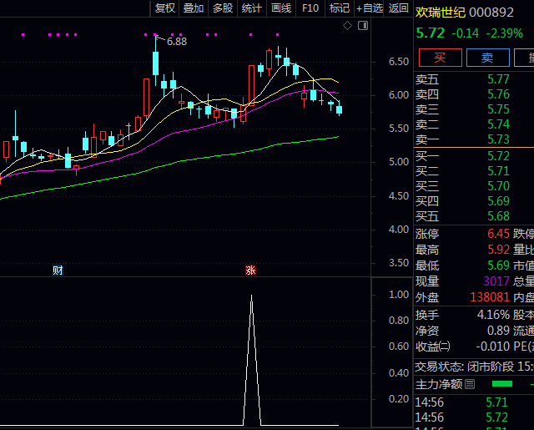Click the 收益(二) value -0.010
The width and height of the screenshot is (534, 430).
492,347
